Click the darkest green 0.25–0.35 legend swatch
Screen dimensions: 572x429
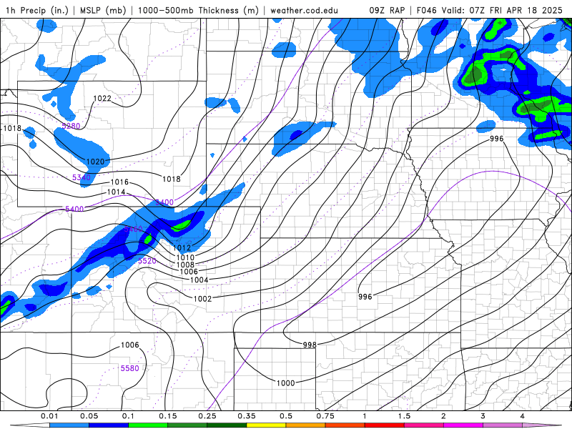point(227,425)
